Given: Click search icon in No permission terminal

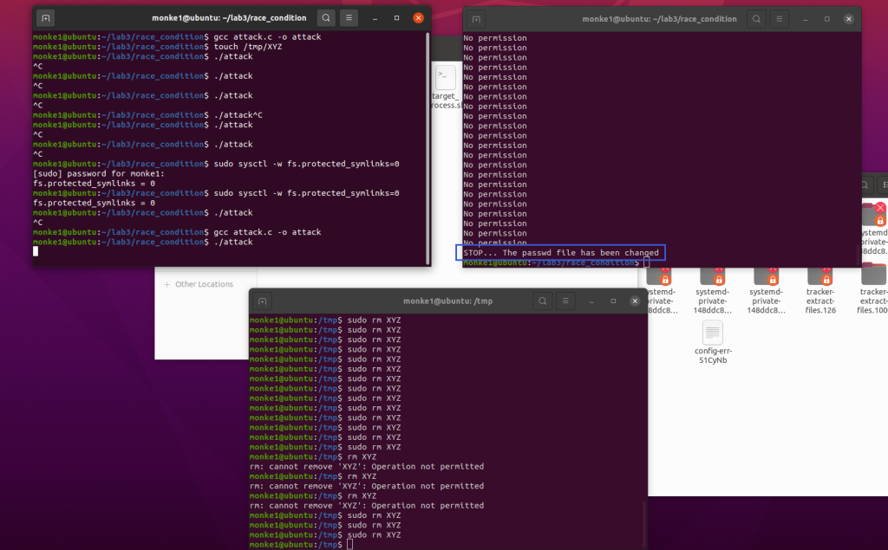Looking at the screenshot, I should (x=756, y=19).
